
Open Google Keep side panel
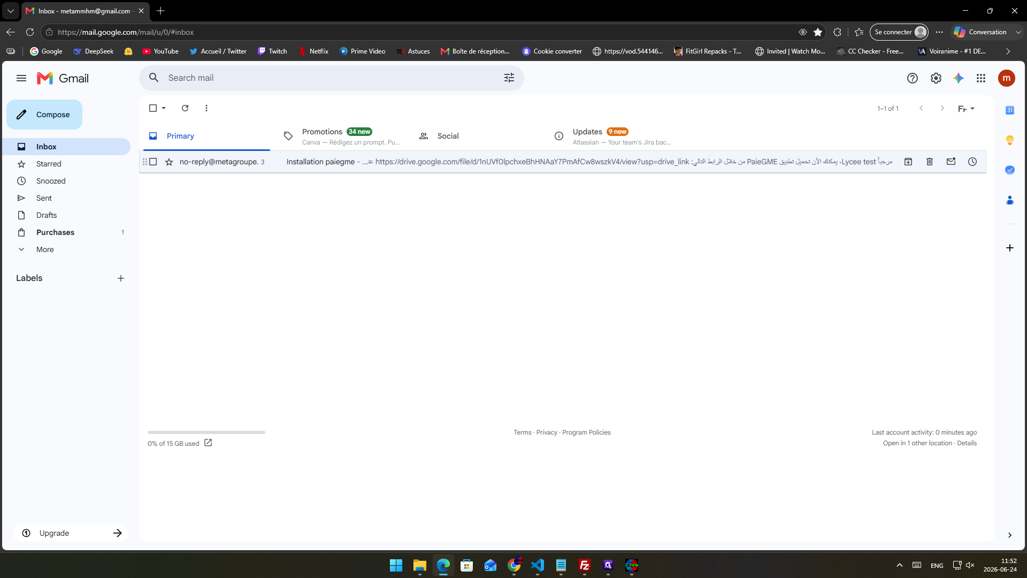1010,140
